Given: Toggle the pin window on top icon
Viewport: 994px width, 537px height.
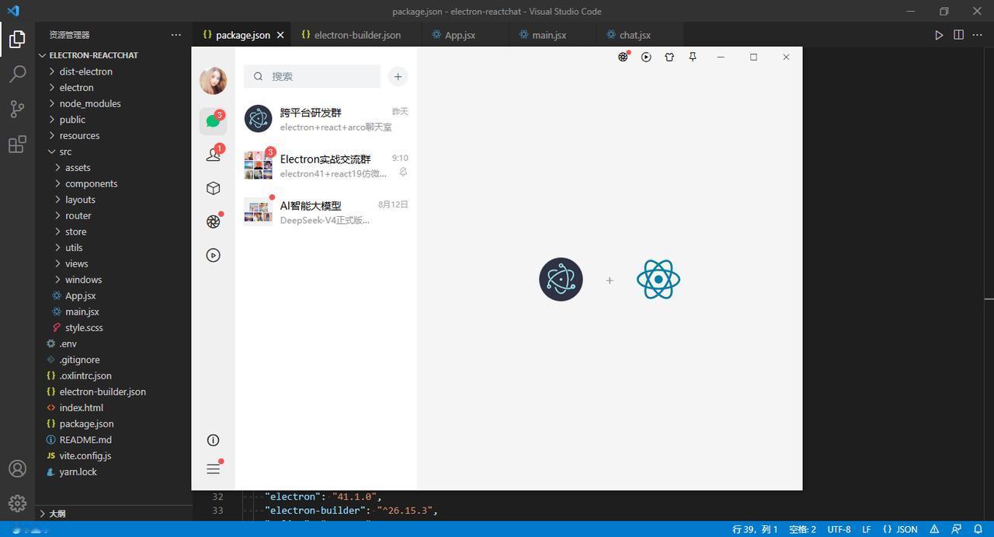Looking at the screenshot, I should [693, 57].
